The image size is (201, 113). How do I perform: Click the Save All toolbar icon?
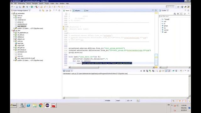coord(20,7)
